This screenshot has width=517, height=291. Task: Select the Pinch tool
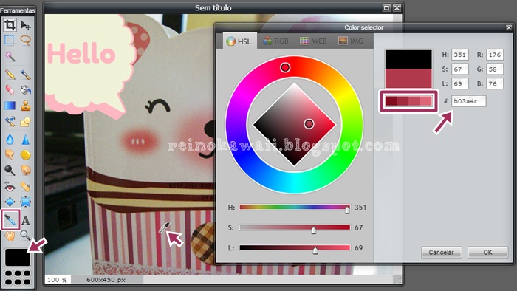tap(25, 202)
